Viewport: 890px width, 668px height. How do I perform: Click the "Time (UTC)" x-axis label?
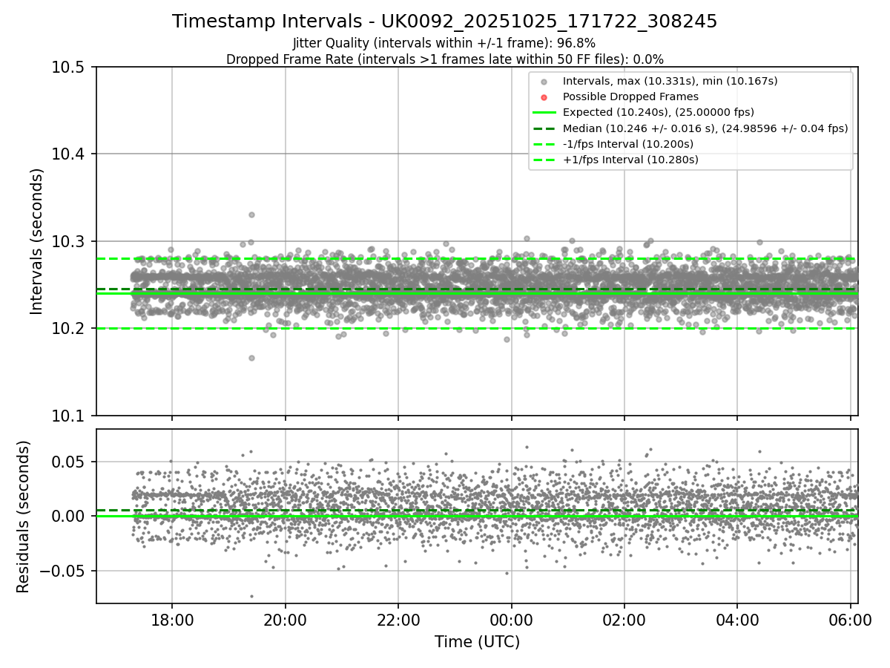[x=477, y=642]
